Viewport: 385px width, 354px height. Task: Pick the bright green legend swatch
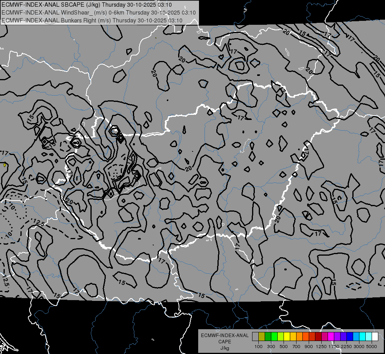[x=274, y=337]
